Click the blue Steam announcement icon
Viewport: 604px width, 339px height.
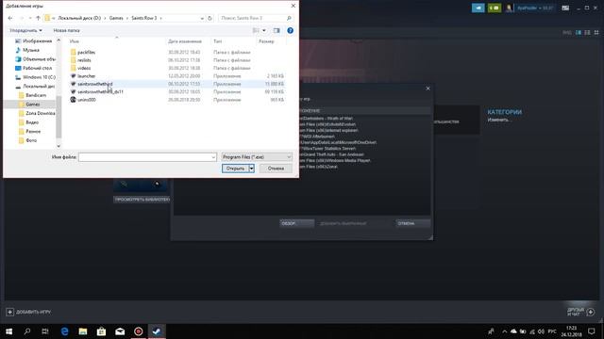tap(478, 8)
